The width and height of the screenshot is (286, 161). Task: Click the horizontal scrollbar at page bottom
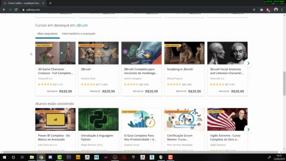point(140,152)
